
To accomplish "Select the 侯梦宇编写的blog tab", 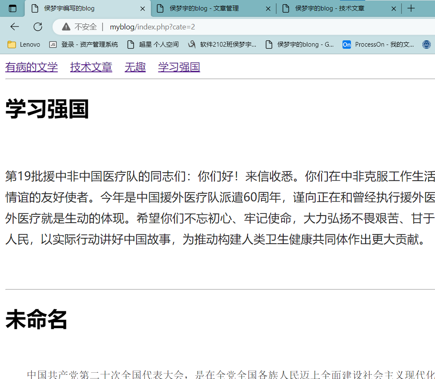I will (76, 8).
